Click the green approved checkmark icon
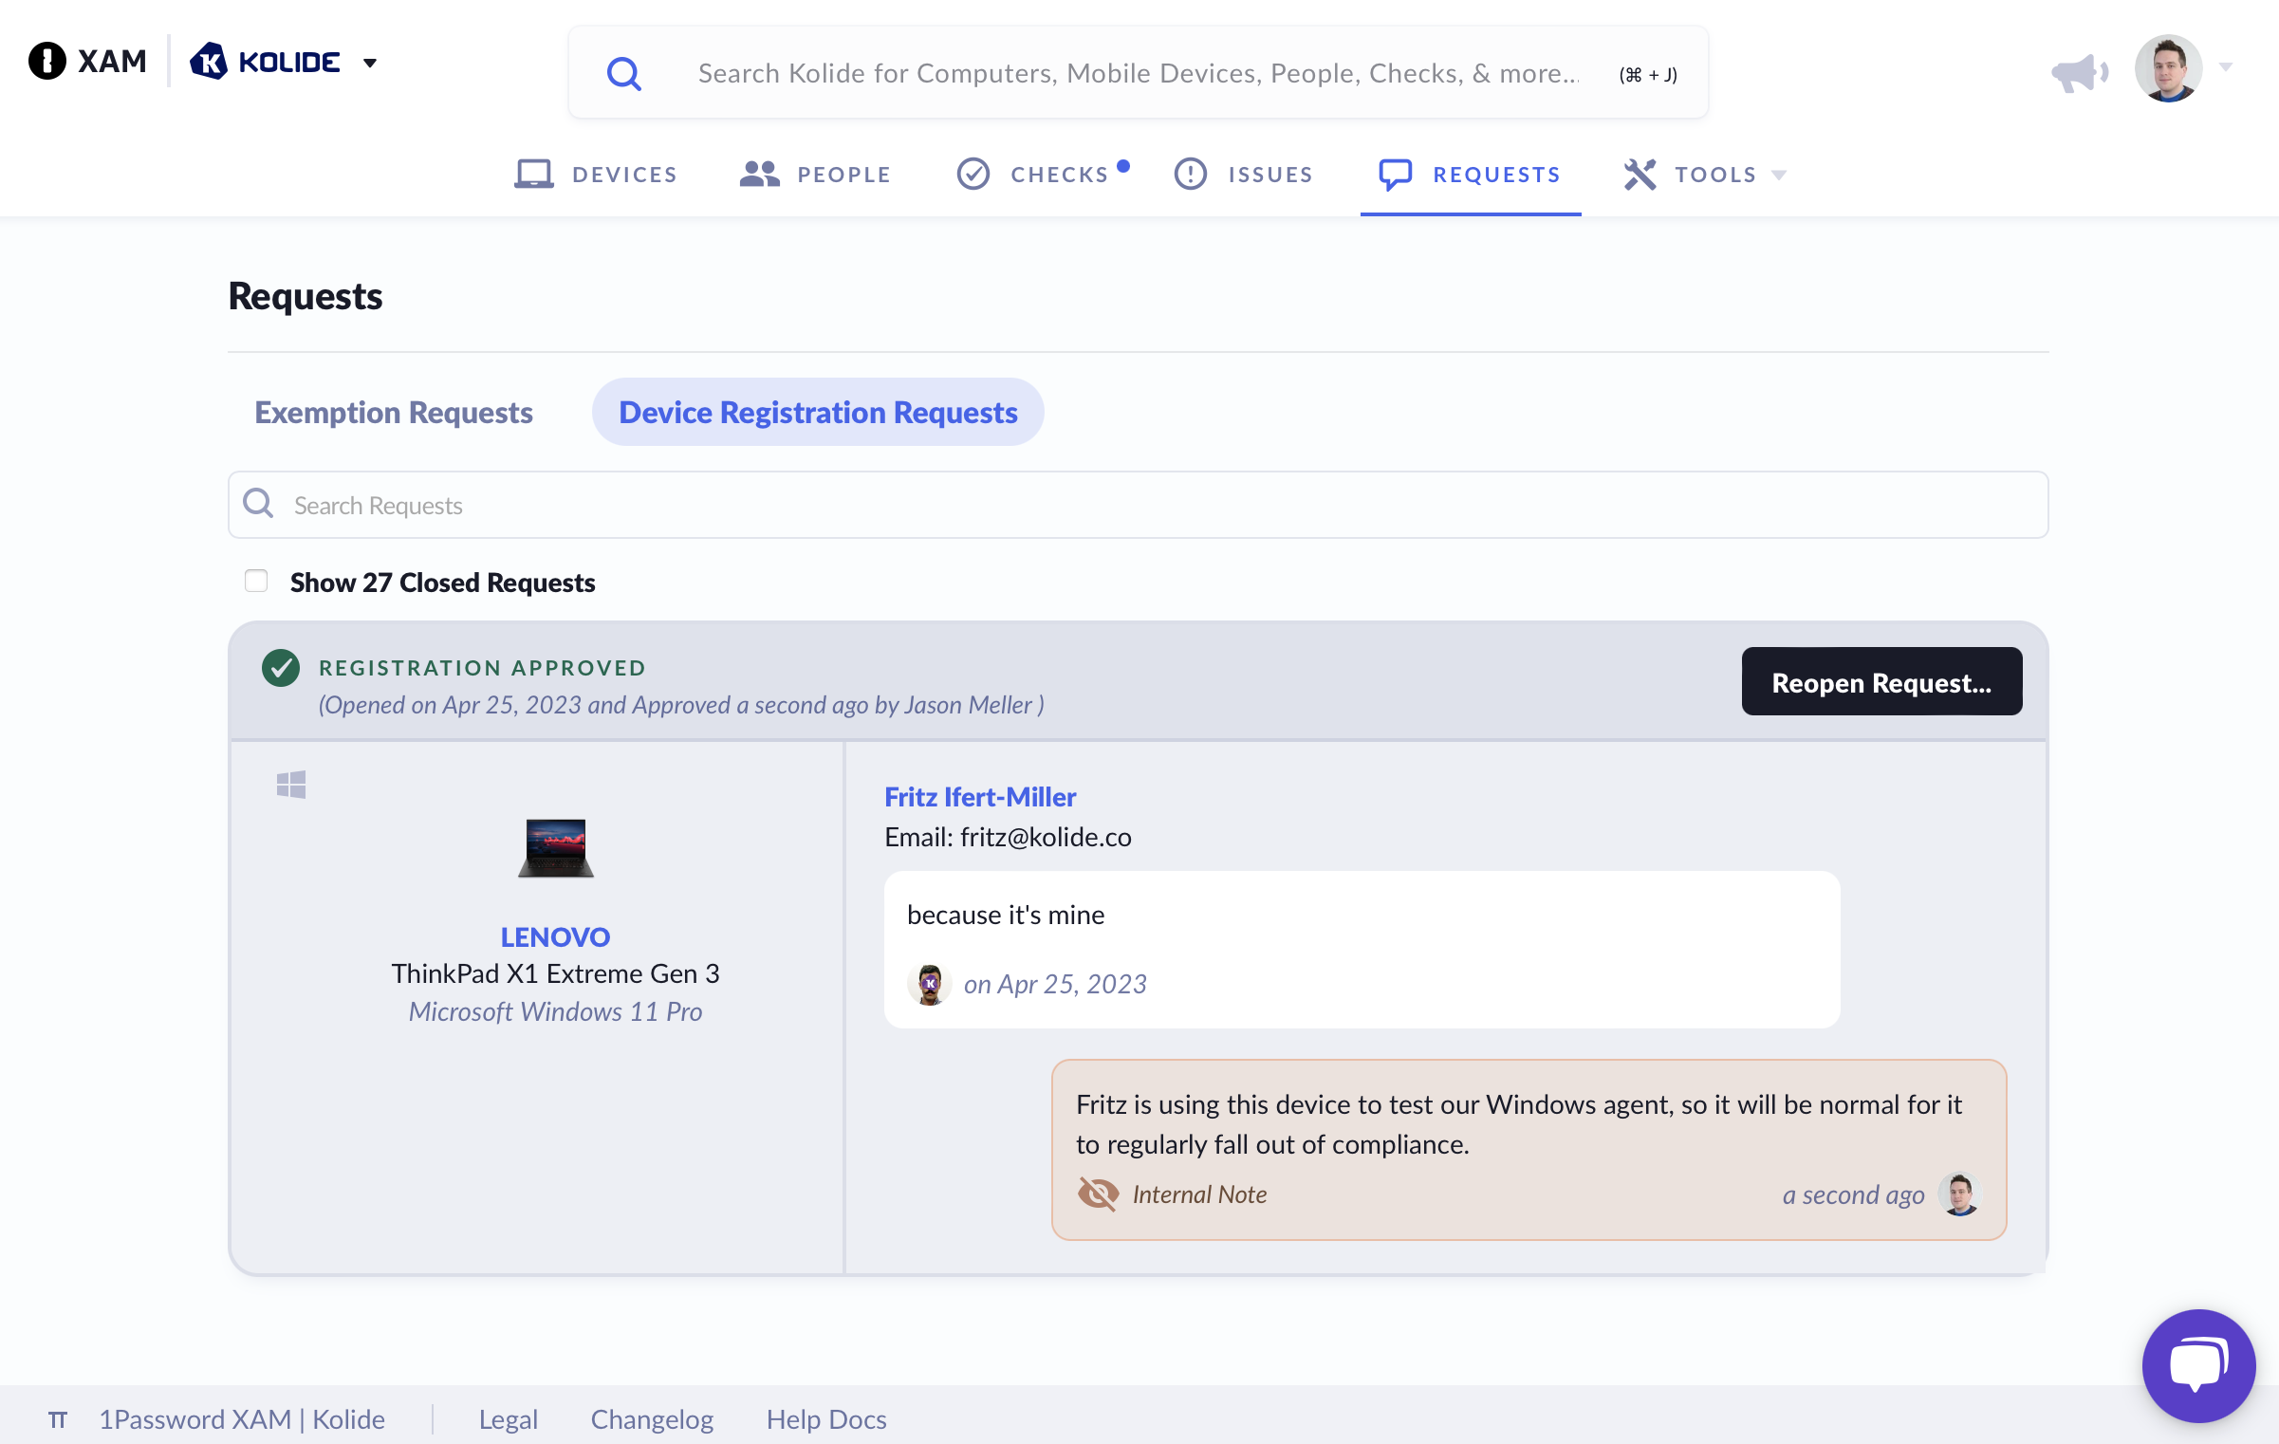The height and width of the screenshot is (1444, 2279). pos(281,668)
